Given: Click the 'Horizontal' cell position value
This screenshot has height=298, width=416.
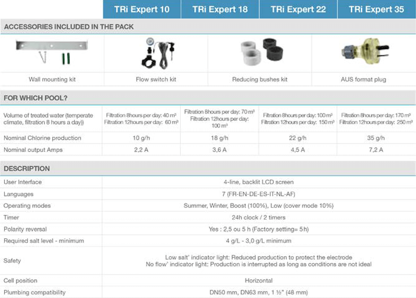Looking at the screenshot, I should coord(259,280).
